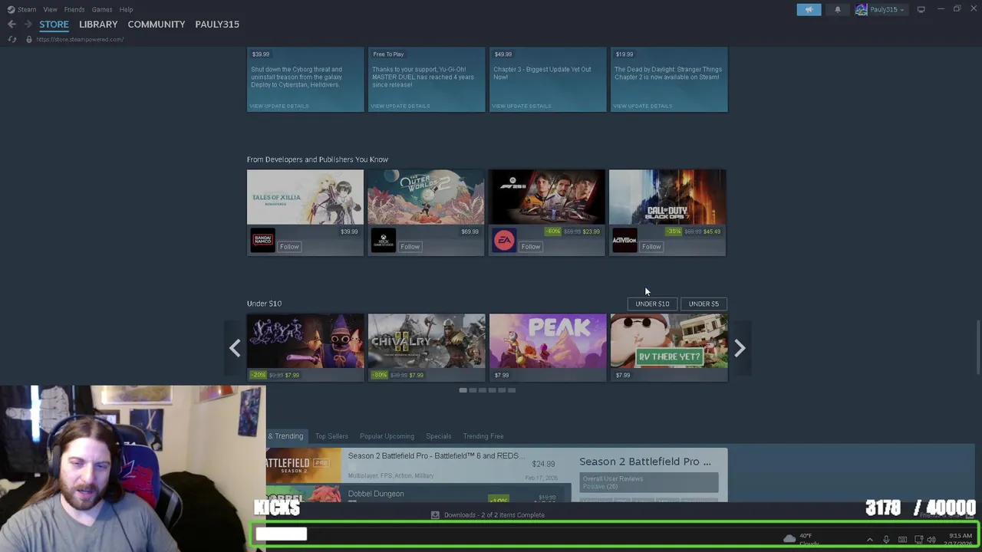
Task: Click the Activision publisher logo
Action: coord(624,240)
